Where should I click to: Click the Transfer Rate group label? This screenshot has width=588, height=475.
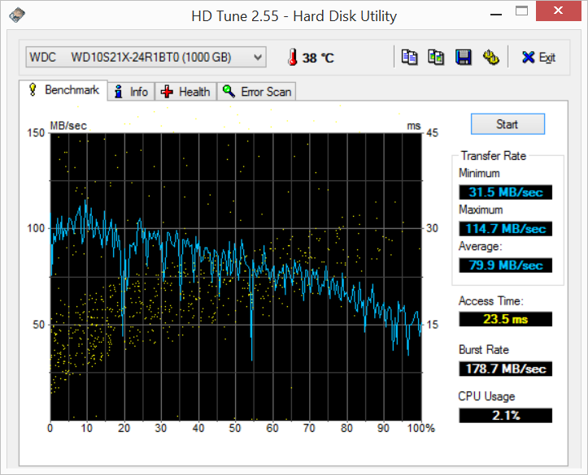[x=494, y=156]
